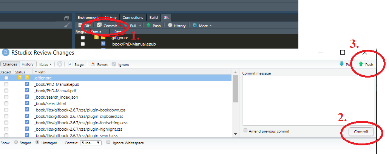The width and height of the screenshot is (389, 154).
Task: Click the green Push arrow in Review Changes
Action: pos(361,64)
